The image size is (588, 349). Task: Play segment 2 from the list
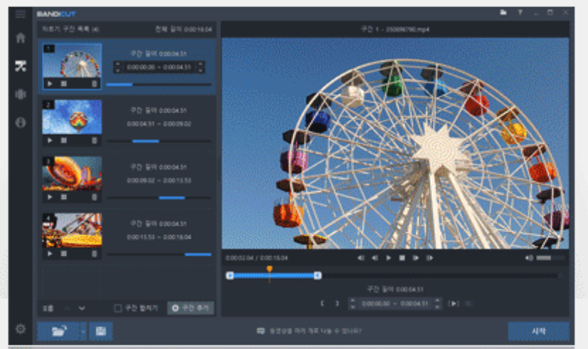(50, 140)
